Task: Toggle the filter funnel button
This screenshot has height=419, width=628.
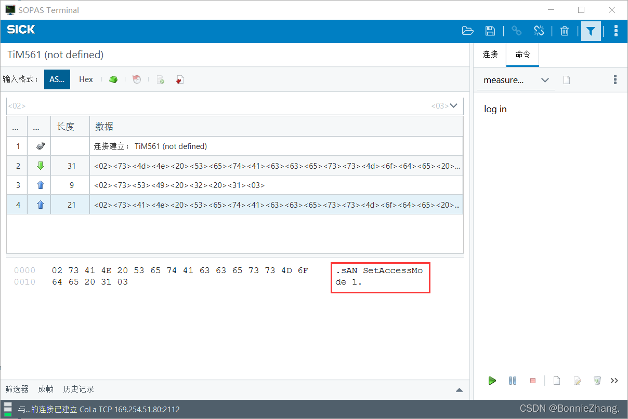Action: pyautogui.click(x=591, y=31)
